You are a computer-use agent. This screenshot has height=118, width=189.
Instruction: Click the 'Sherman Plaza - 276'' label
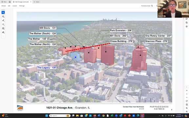(x=156, y=41)
